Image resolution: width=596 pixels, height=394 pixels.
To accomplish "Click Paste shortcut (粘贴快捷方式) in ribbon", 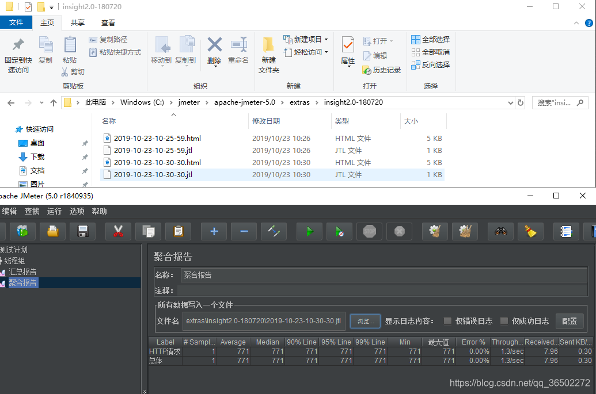I will [115, 52].
